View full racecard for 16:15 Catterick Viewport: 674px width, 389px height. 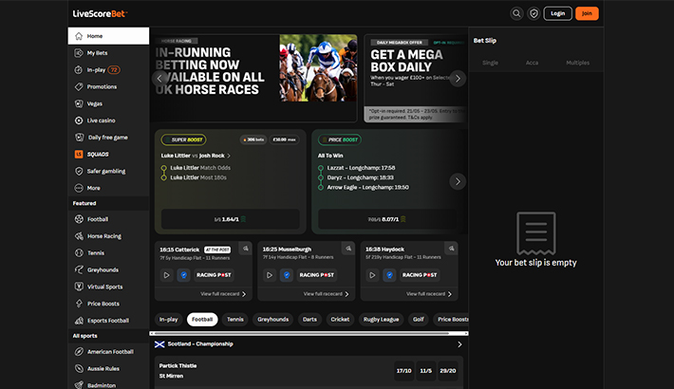(x=223, y=294)
